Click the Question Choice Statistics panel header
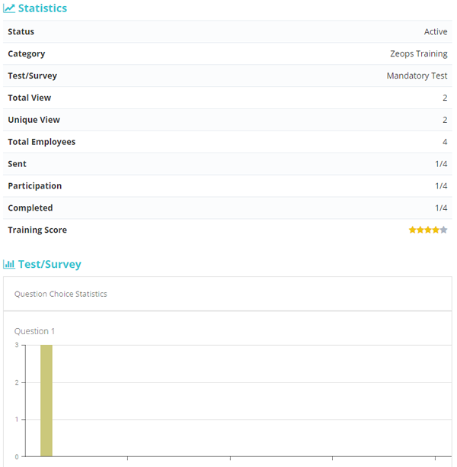Image resolution: width=457 pixels, height=467 pixels. point(61,294)
